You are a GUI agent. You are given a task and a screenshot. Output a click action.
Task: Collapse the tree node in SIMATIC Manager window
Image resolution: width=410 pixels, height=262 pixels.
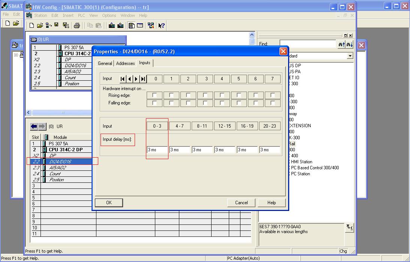pyautogui.click(x=16, y=55)
